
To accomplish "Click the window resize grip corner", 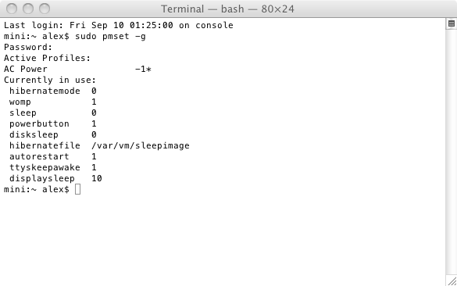I will [452, 281].
